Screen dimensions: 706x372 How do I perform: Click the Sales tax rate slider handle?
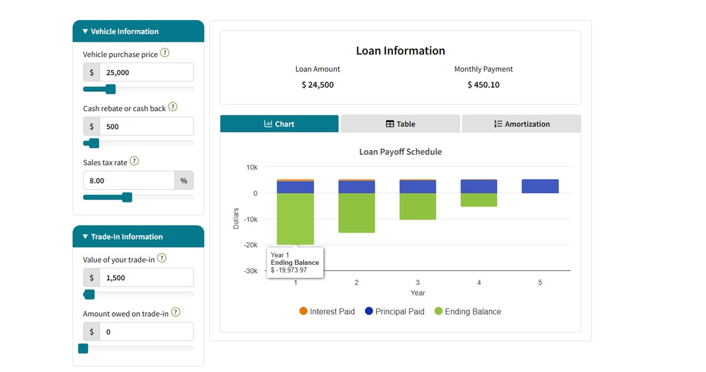point(128,197)
